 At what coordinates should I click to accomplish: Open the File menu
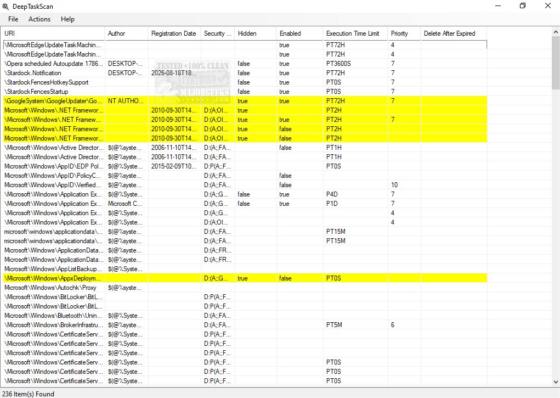[x=13, y=19]
